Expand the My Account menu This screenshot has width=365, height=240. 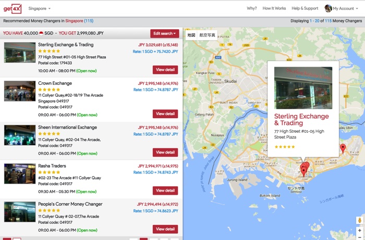tap(345, 9)
